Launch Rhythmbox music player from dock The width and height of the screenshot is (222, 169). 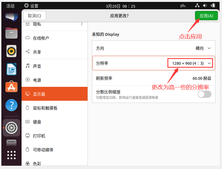11,51
